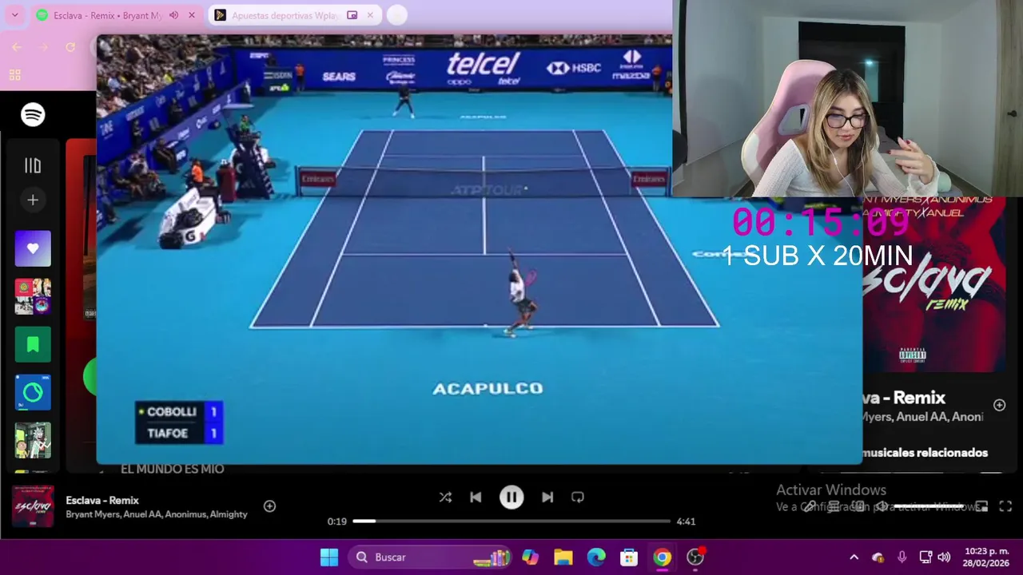Open Spotify home via the logo
The width and height of the screenshot is (1023, 575).
pos(33,115)
